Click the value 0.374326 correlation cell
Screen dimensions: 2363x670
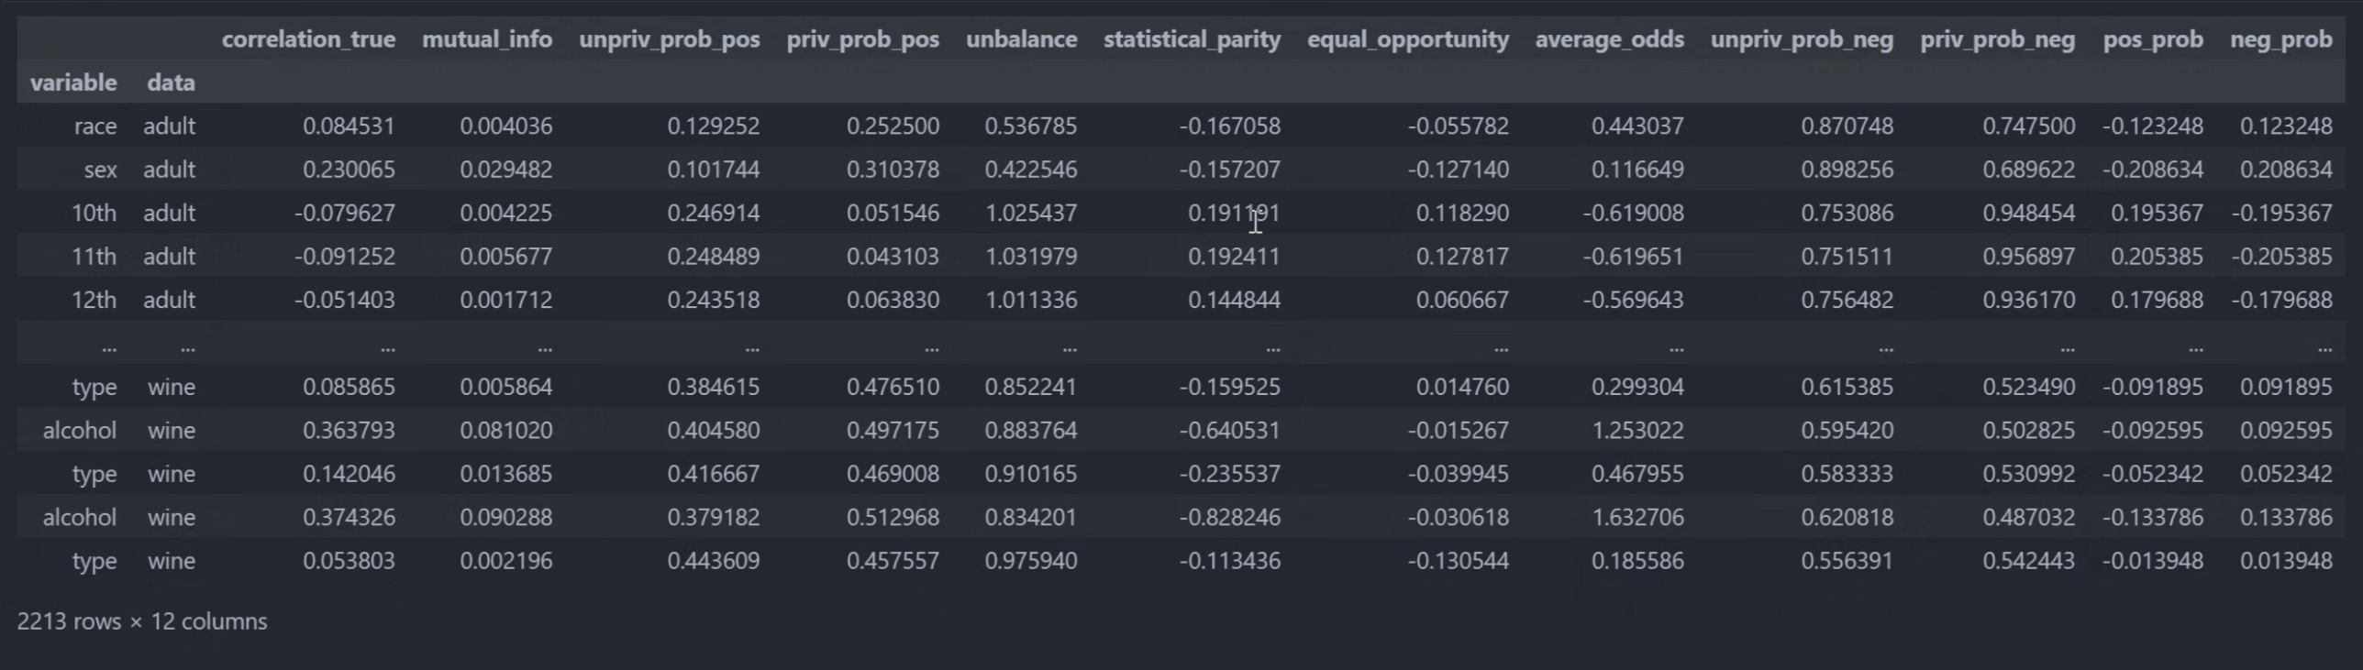[349, 517]
